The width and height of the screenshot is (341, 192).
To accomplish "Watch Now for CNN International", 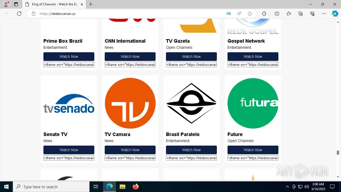I will coord(130,57).
